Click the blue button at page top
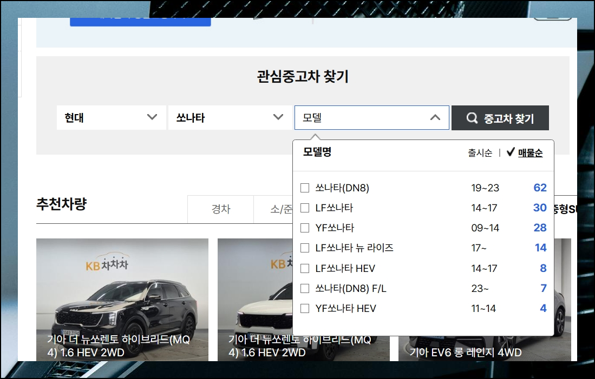This screenshot has width=595, height=379. click(140, 22)
